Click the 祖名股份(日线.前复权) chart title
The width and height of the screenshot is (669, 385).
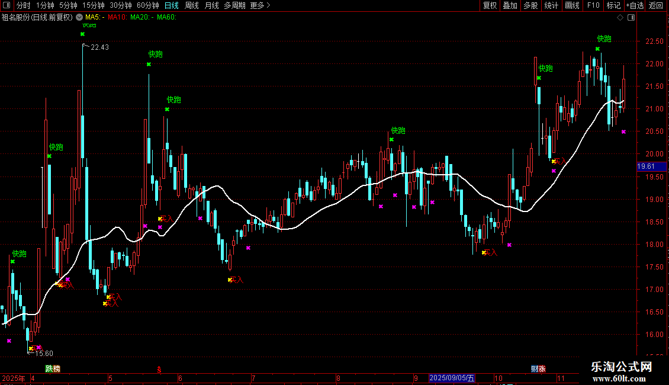click(x=37, y=18)
